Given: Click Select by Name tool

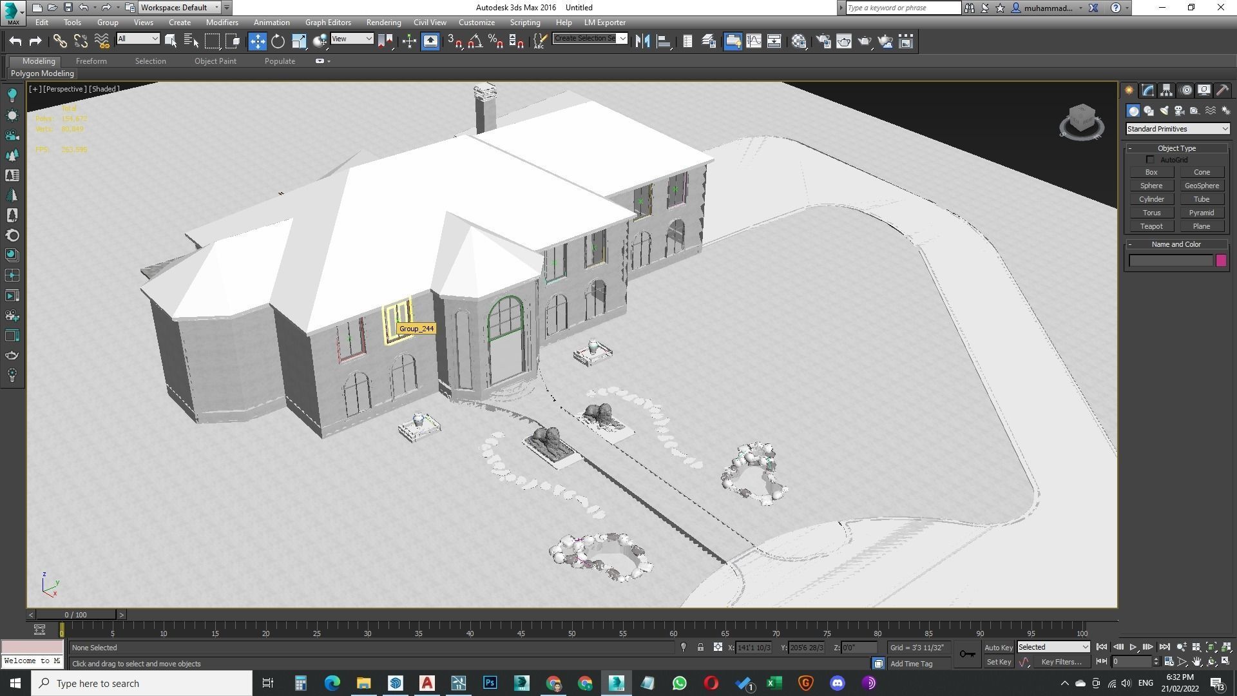Looking at the screenshot, I should tap(191, 42).
